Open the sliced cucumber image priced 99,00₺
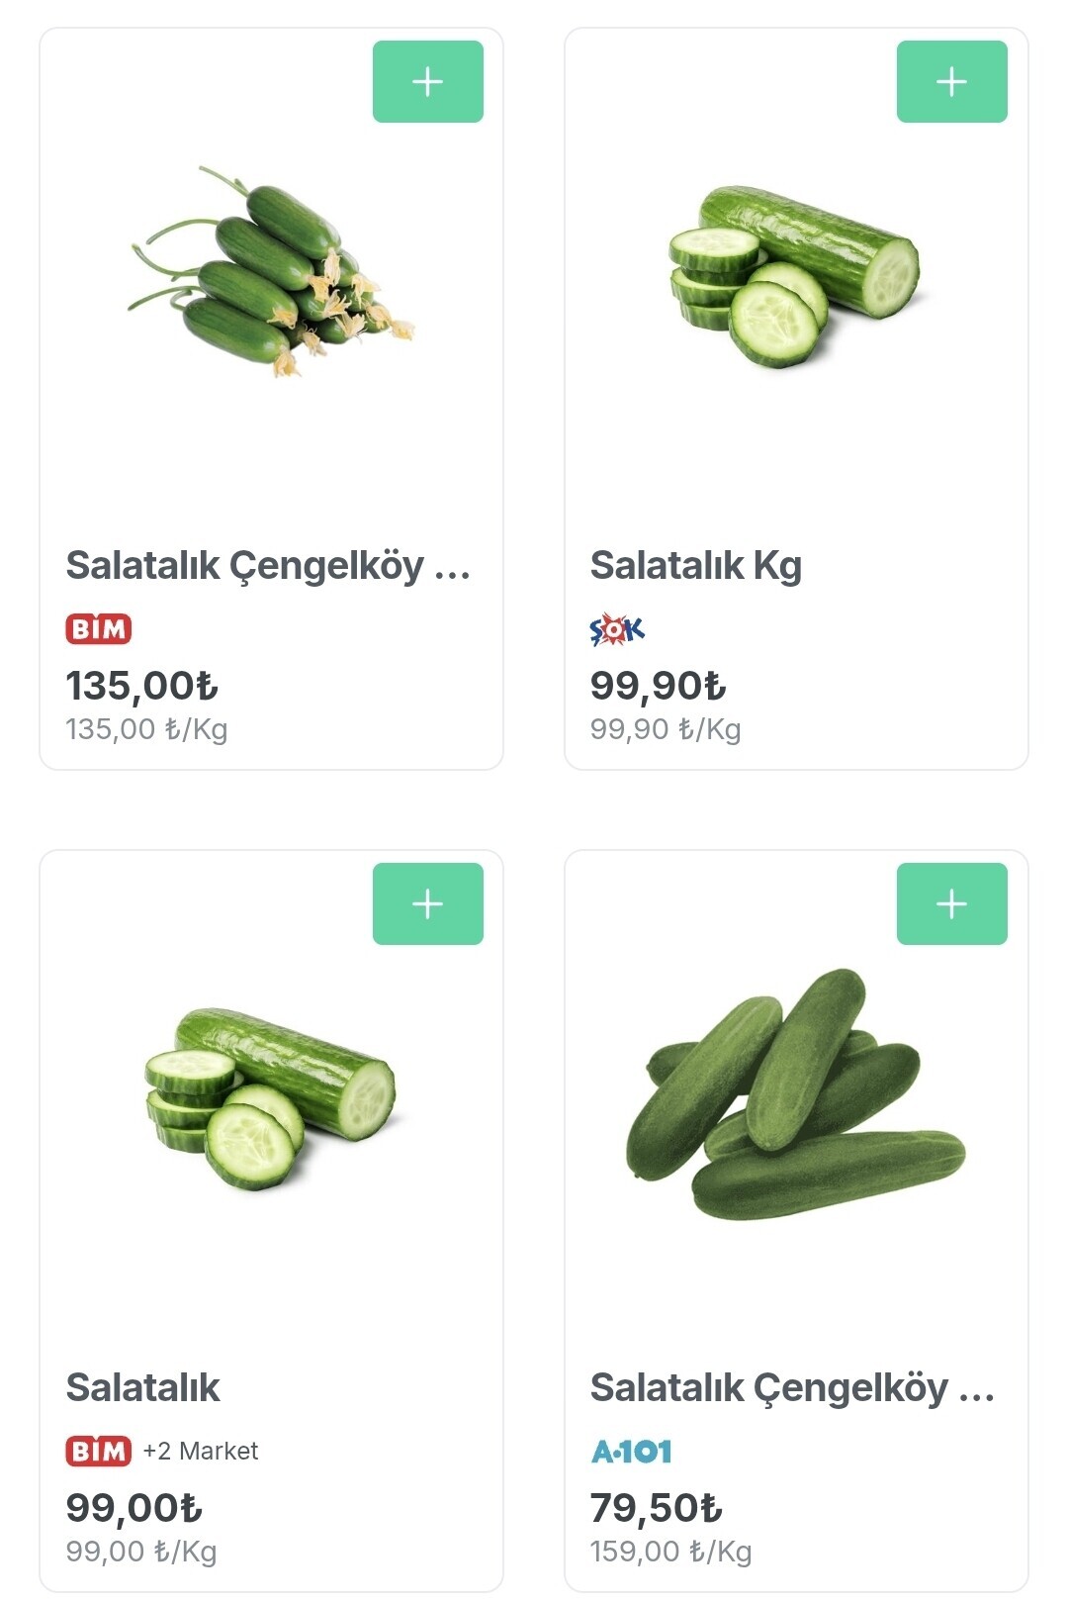Image resolution: width=1068 pixels, height=1602 pixels. click(269, 1096)
